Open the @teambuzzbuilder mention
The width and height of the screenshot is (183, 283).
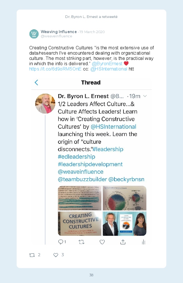tap(82, 179)
